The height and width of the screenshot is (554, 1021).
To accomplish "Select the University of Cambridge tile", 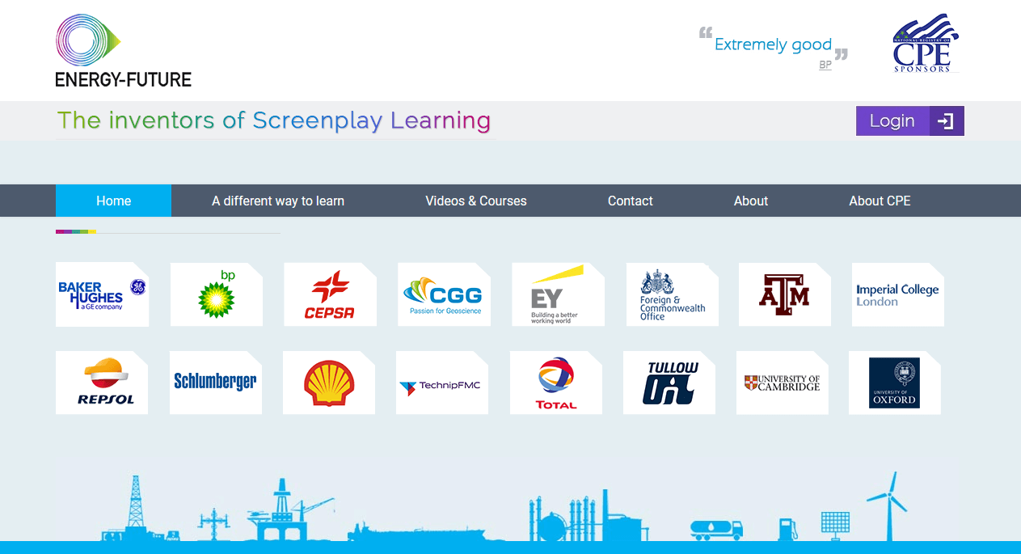I will pyautogui.click(x=783, y=383).
